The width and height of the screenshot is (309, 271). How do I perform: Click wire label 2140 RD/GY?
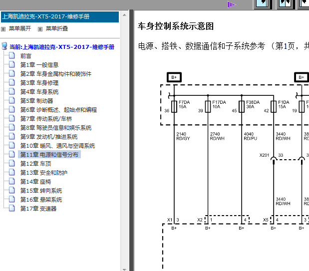183,136
